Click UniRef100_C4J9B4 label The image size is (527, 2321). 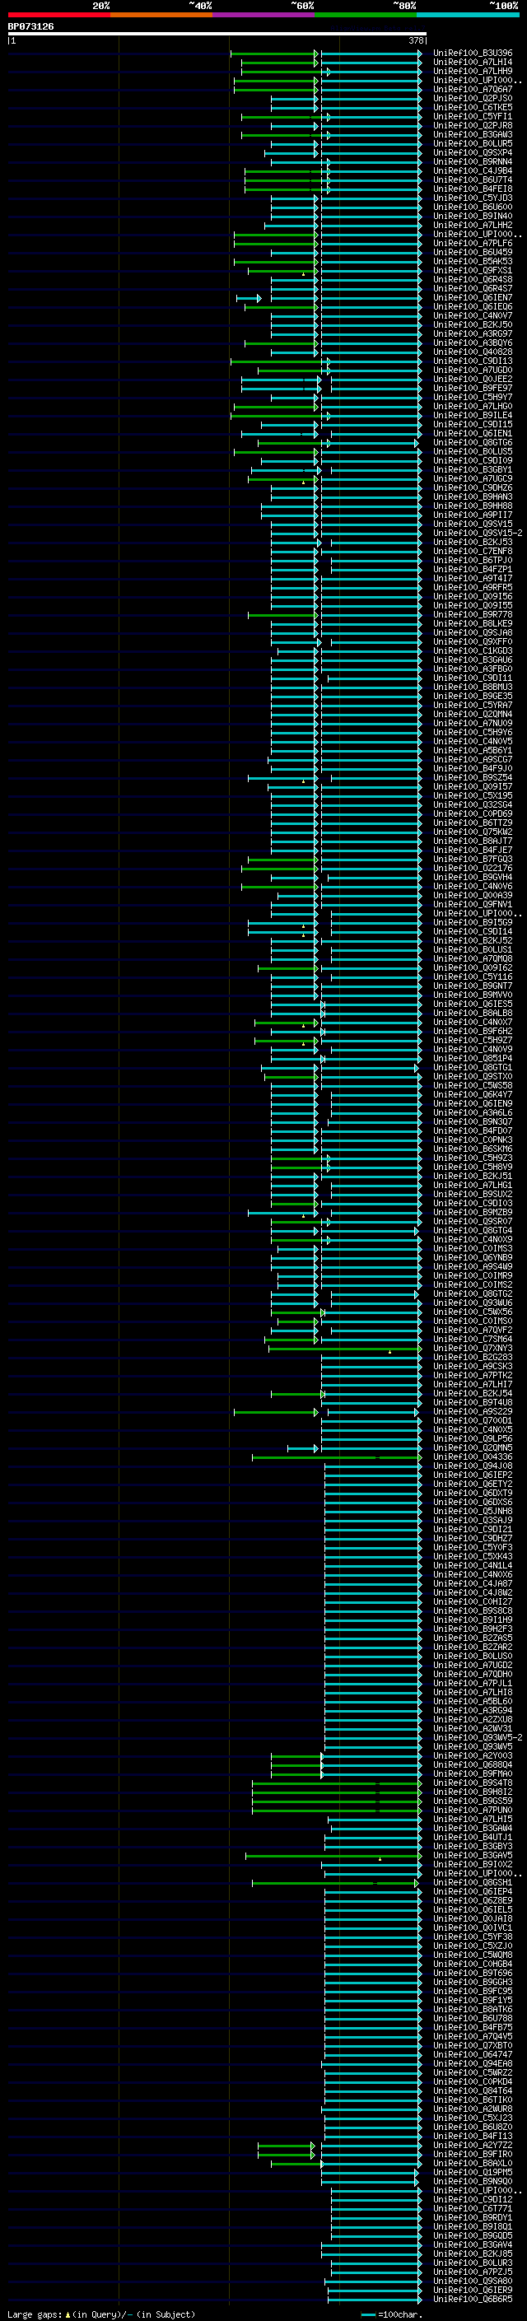click(x=473, y=170)
